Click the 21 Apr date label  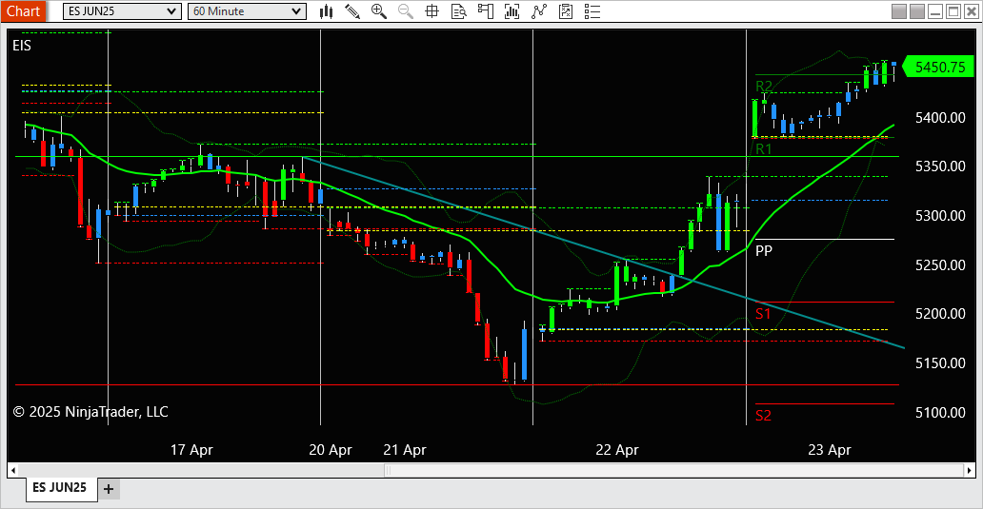pyautogui.click(x=405, y=449)
